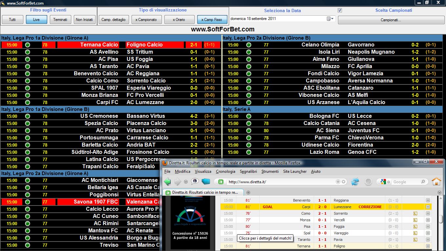This screenshot has height=251, width=446.
Task: Click the 4-2 score of US Cremonese match
Action: [x=194, y=116]
